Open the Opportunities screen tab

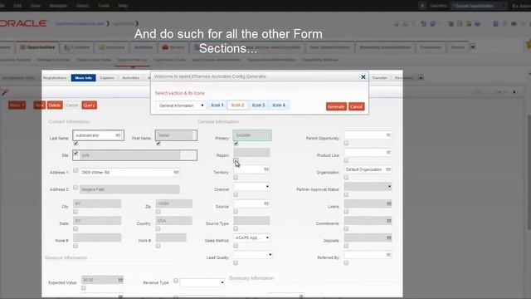point(37,47)
